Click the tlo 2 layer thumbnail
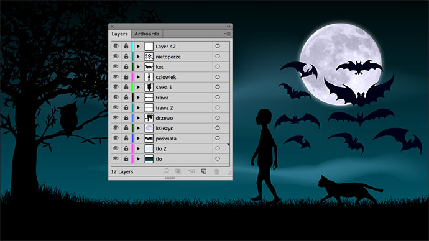This screenshot has height=241, width=429. 149,148
